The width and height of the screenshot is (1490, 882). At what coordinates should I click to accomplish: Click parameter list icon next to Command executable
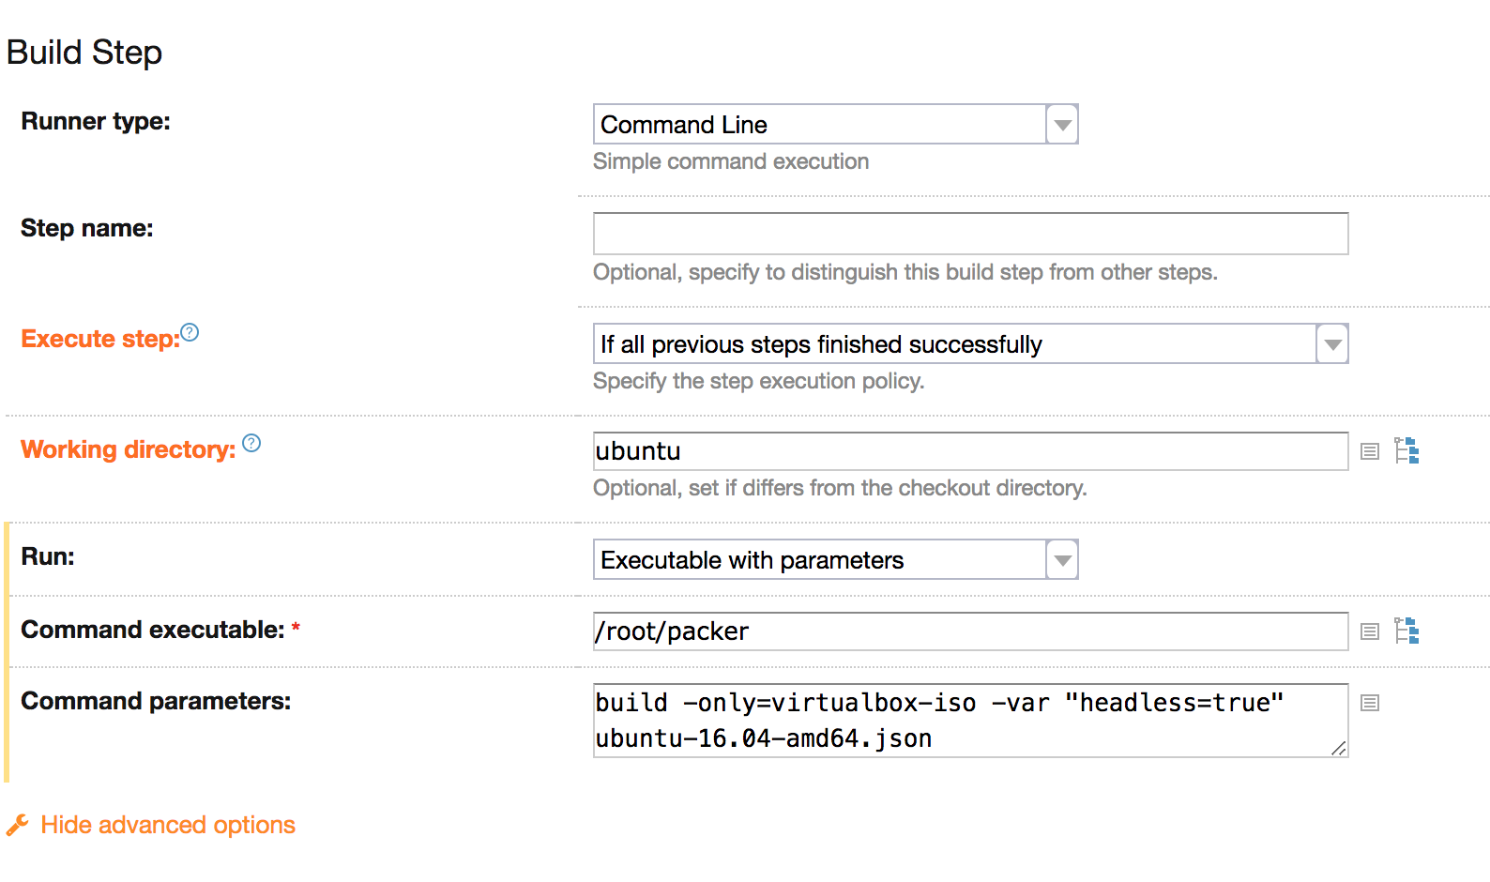pos(1370,631)
